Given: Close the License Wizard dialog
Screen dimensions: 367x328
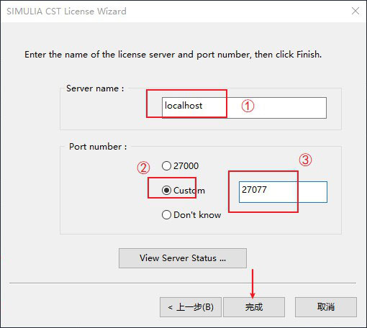Looking at the screenshot, I should 355,11.
